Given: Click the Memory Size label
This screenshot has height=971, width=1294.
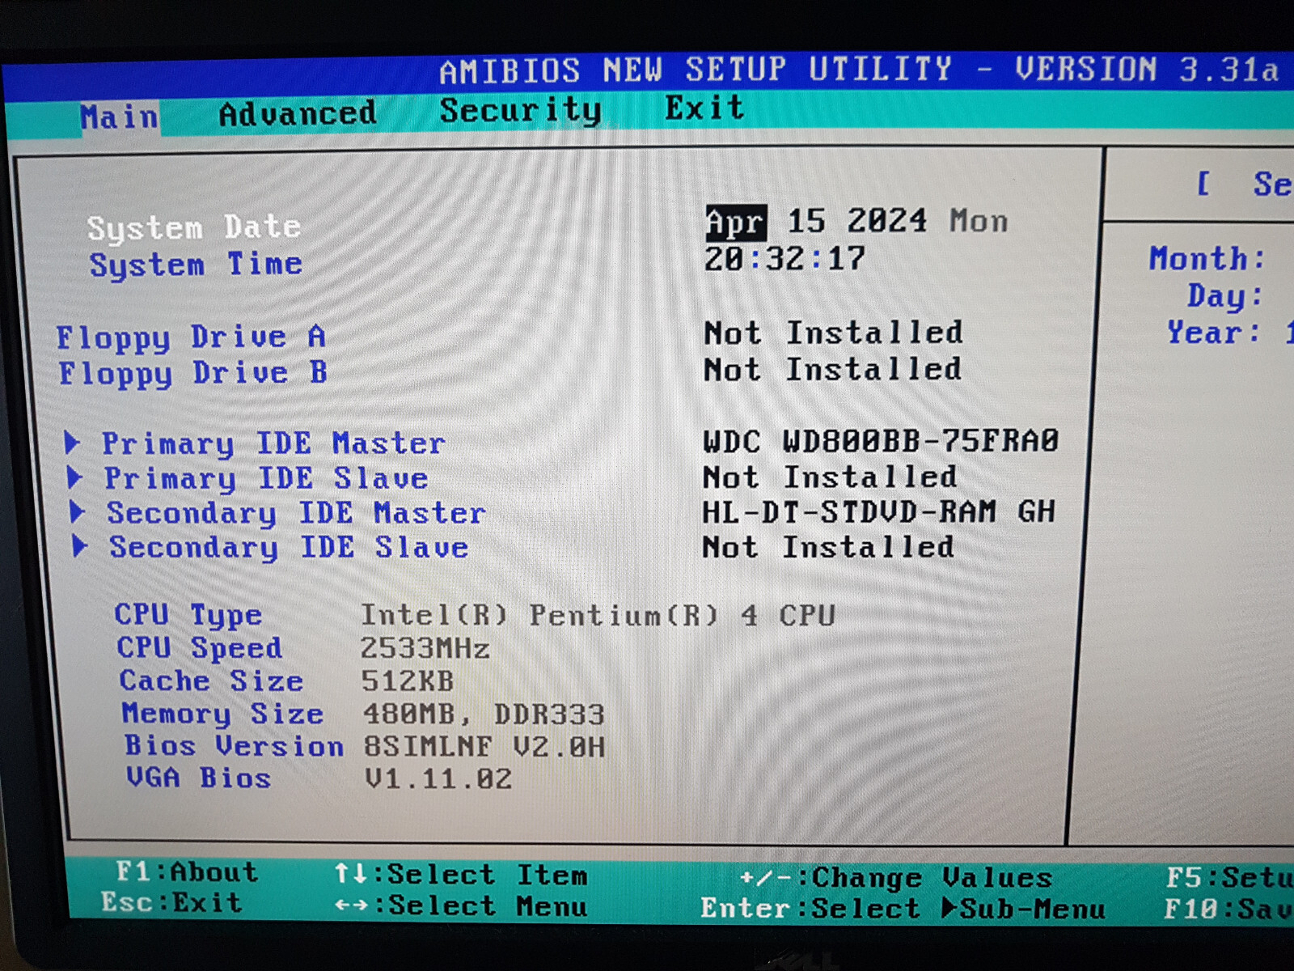Looking at the screenshot, I should [222, 714].
